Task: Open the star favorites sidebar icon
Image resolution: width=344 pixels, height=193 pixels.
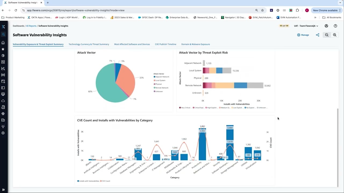Action: (3, 49)
